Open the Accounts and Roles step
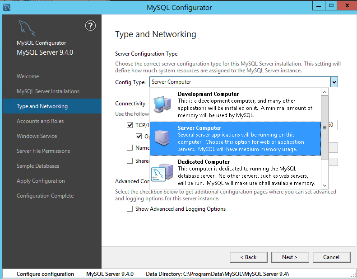Viewport: 357px width, 279px height. [x=40, y=121]
